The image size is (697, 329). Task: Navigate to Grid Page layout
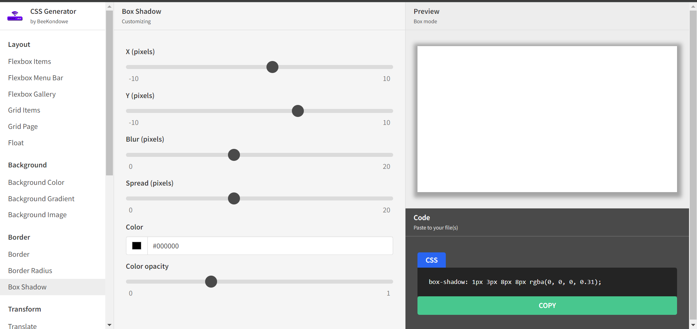click(23, 126)
